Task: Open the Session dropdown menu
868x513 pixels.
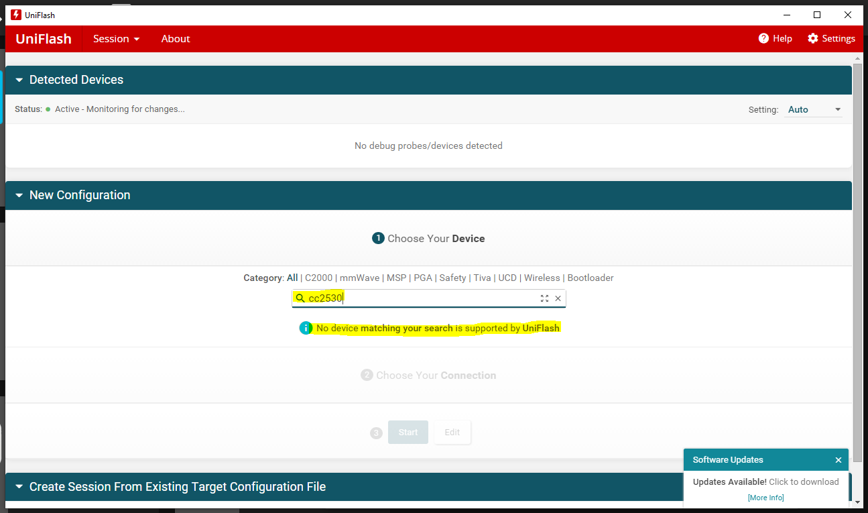Action: [117, 39]
